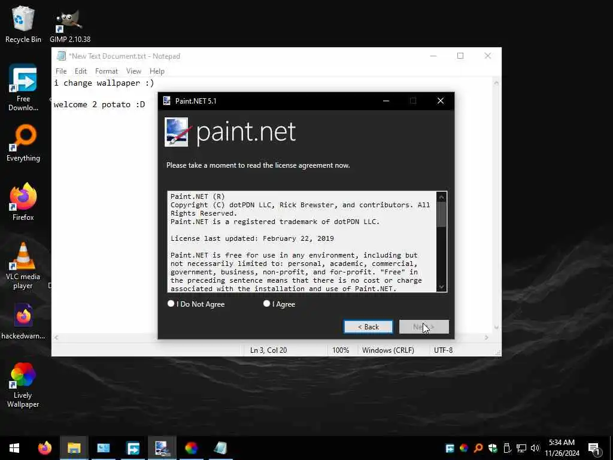Image resolution: width=613 pixels, height=460 pixels.
Task: Select the Firefox desktop shortcut
Action: (x=23, y=202)
